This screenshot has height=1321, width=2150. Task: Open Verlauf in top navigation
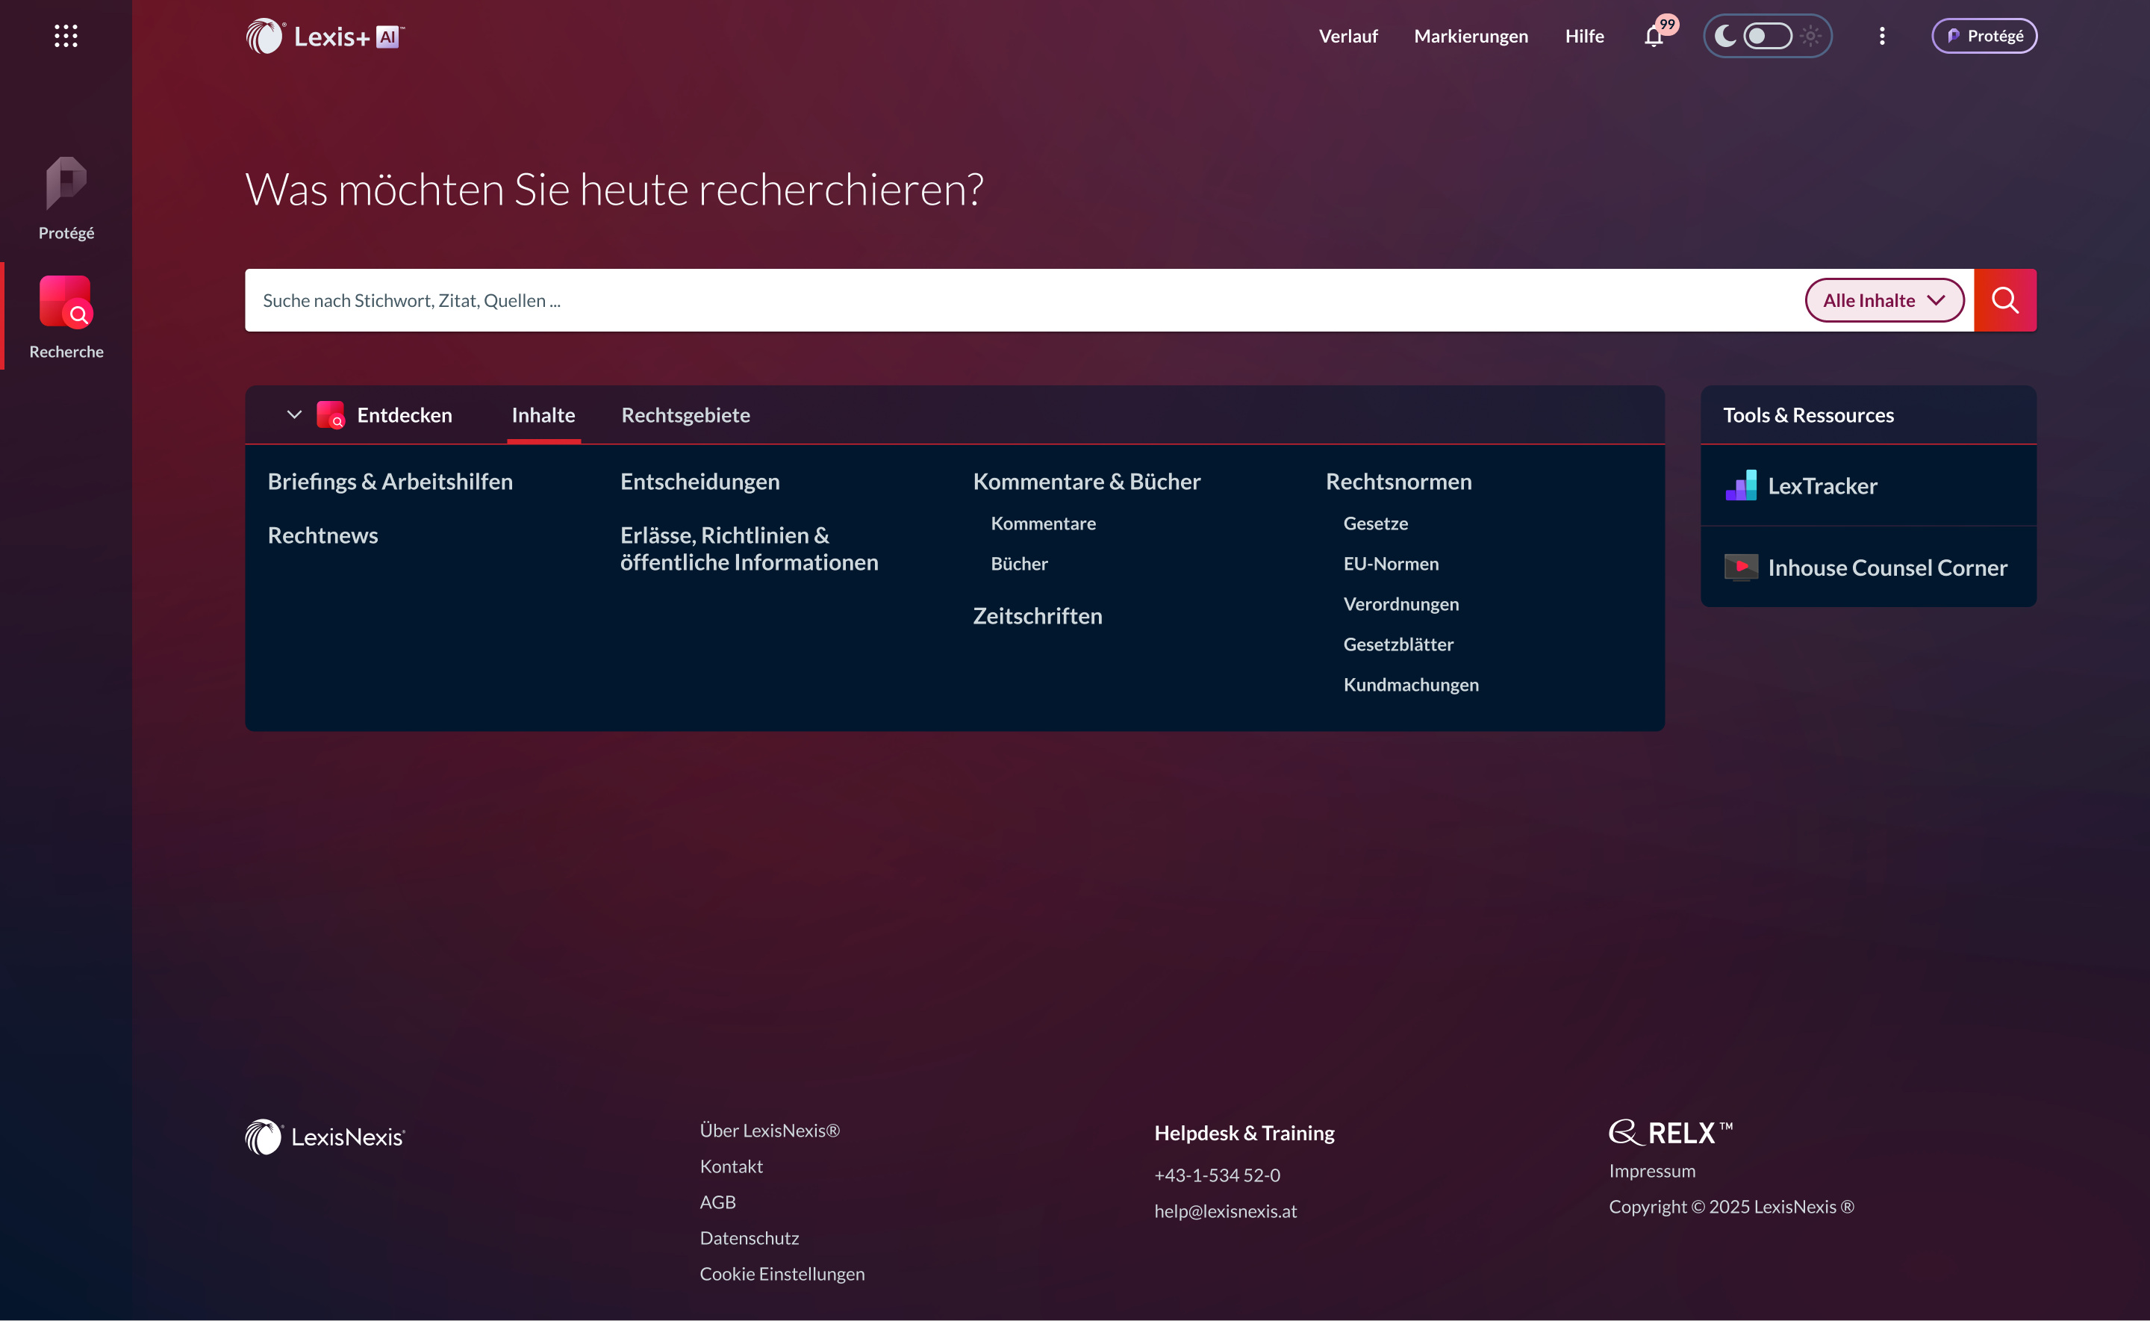point(1347,36)
